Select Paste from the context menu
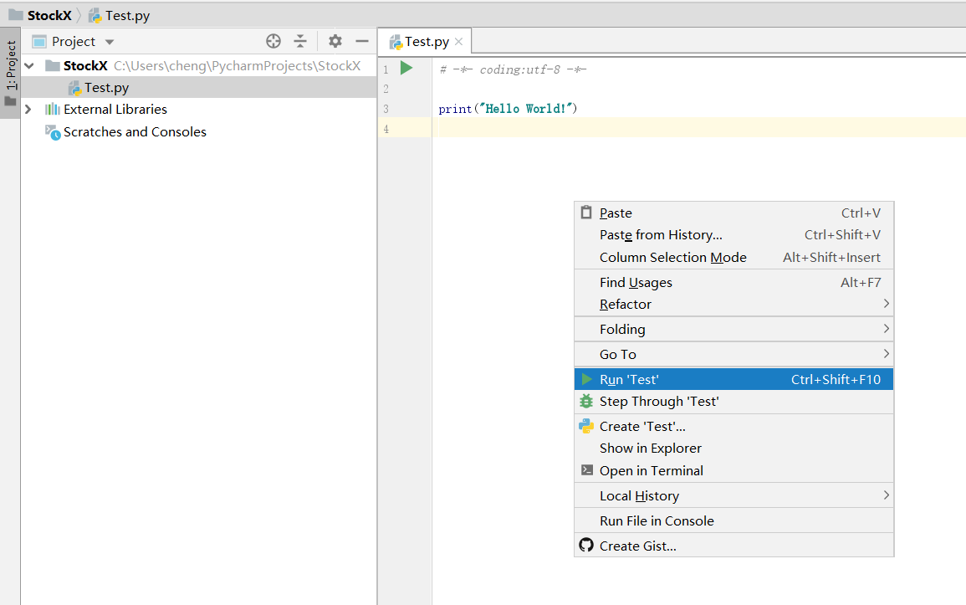Viewport: 966px width, 605px height. click(616, 213)
